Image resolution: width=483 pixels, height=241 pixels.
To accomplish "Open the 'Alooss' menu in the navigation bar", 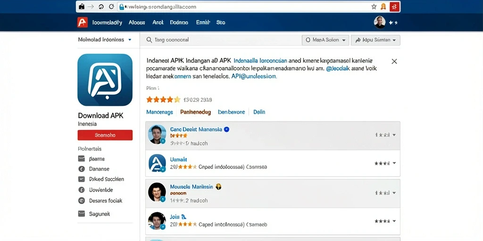I will click(x=137, y=23).
